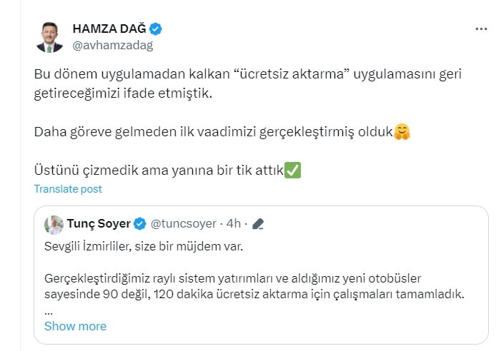Click the green check mark emoji
Viewport: 501px width, 351px height.
[x=292, y=171]
